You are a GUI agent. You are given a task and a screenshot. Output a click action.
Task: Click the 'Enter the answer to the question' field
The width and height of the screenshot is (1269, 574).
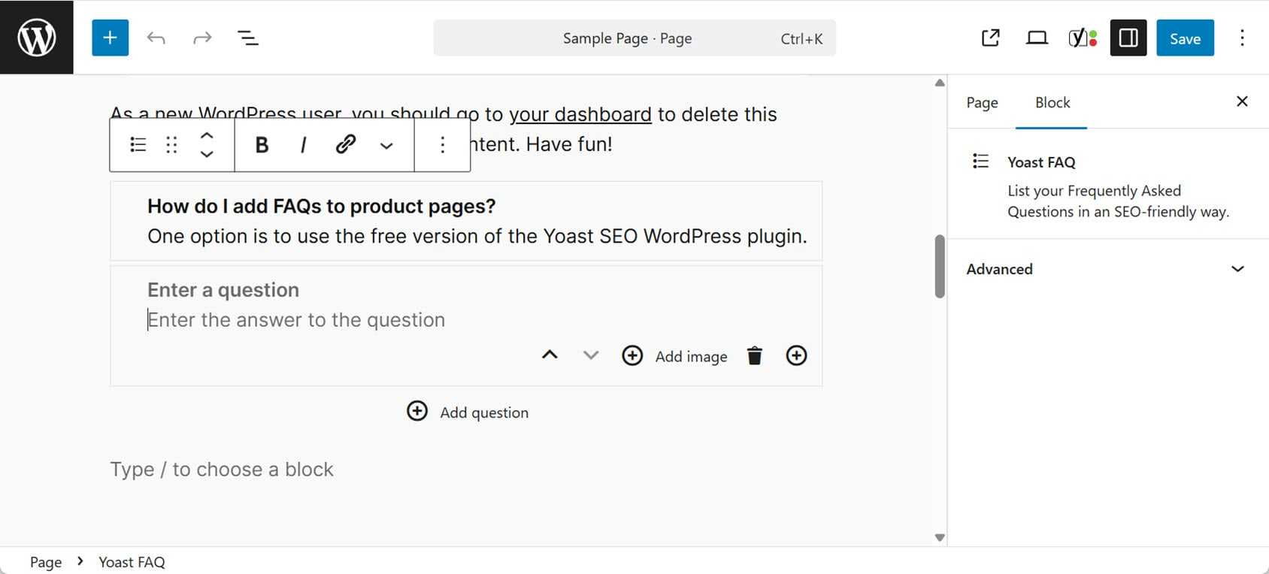[296, 320]
